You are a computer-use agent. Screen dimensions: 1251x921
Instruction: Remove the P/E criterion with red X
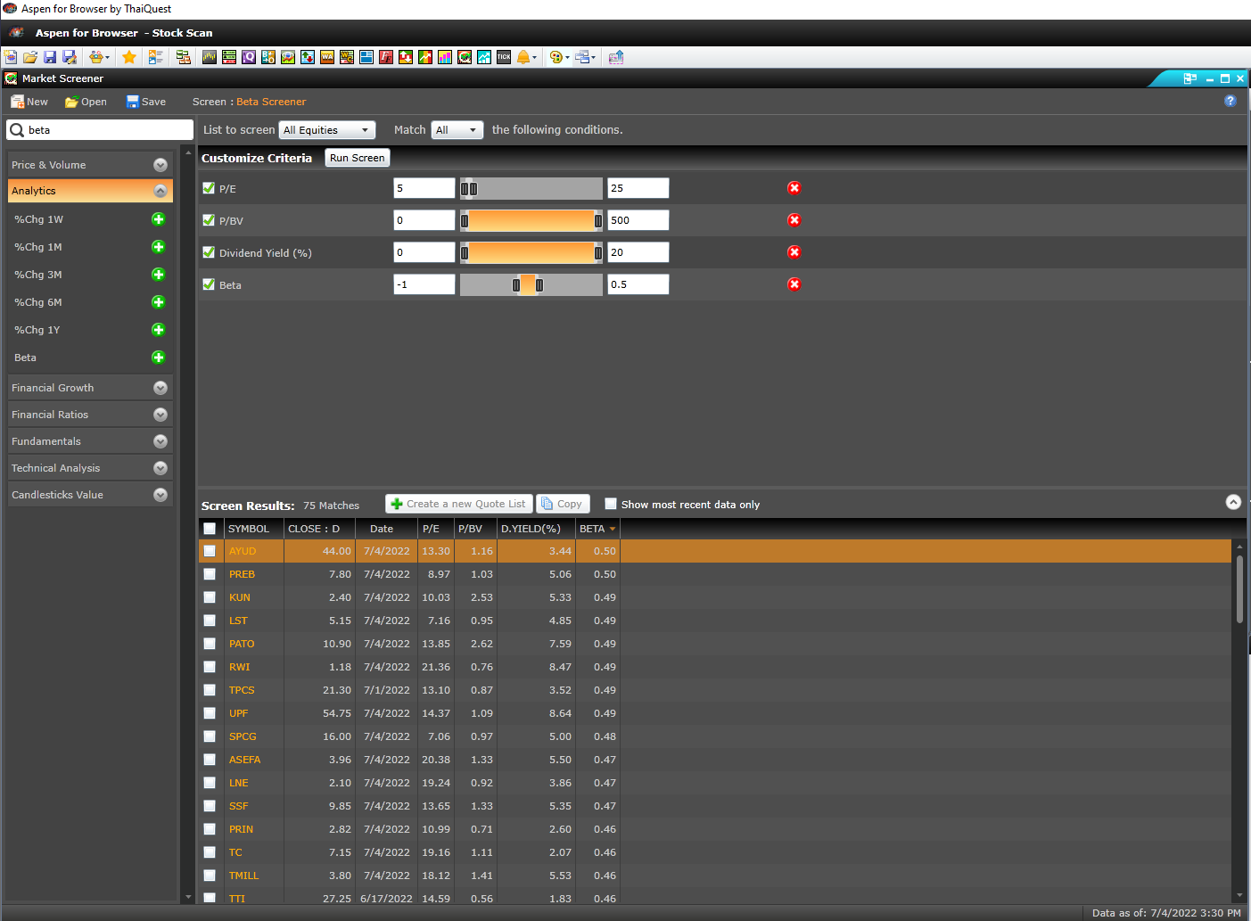click(x=794, y=188)
